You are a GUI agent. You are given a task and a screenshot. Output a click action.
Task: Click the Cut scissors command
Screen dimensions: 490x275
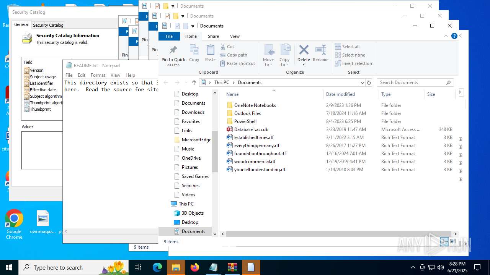click(227, 47)
